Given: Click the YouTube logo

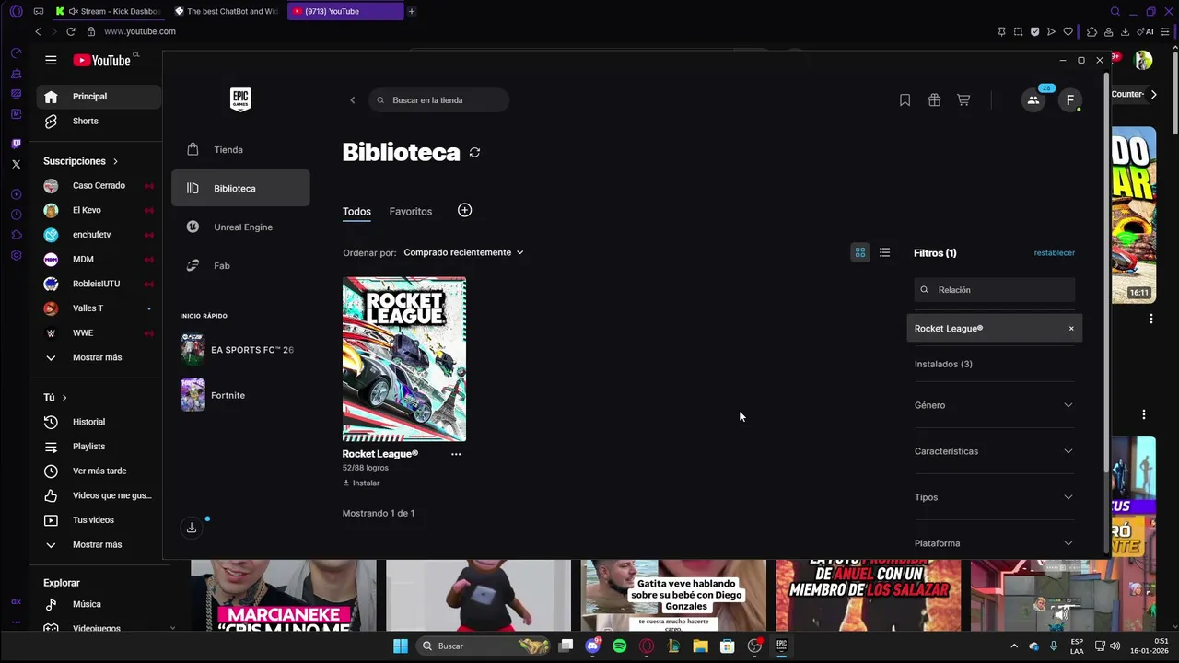Looking at the screenshot, I should (x=102, y=60).
